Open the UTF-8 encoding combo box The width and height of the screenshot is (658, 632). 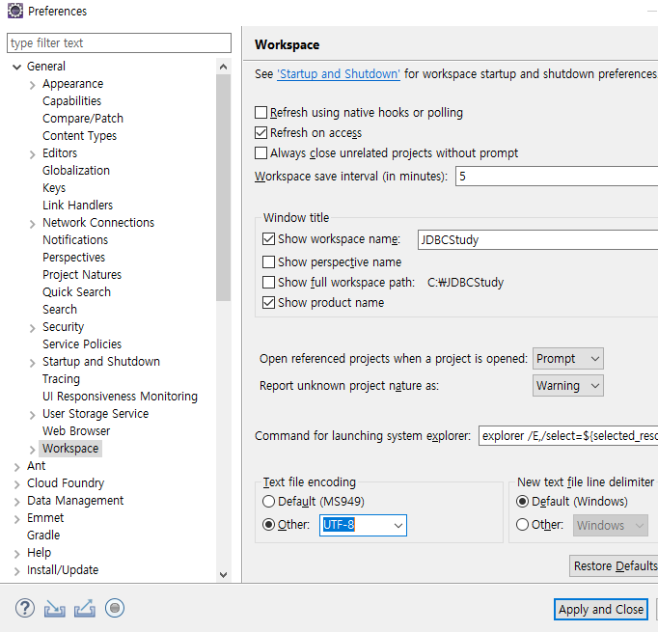(x=363, y=525)
